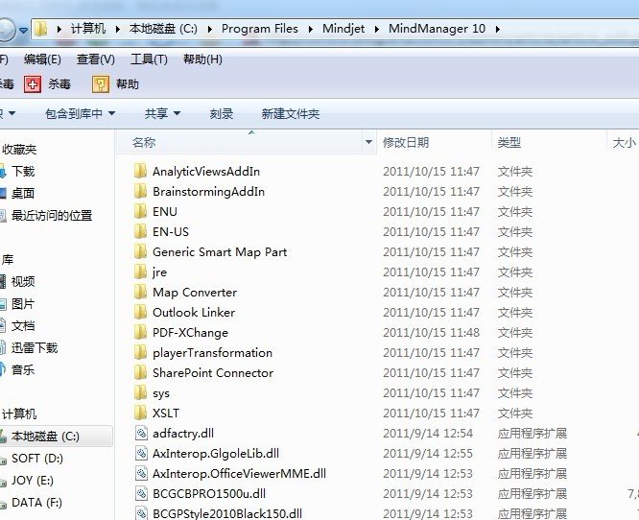Select 下载 in the favorites sidebar
Viewport: 639px width, 520px height.
[x=23, y=171]
